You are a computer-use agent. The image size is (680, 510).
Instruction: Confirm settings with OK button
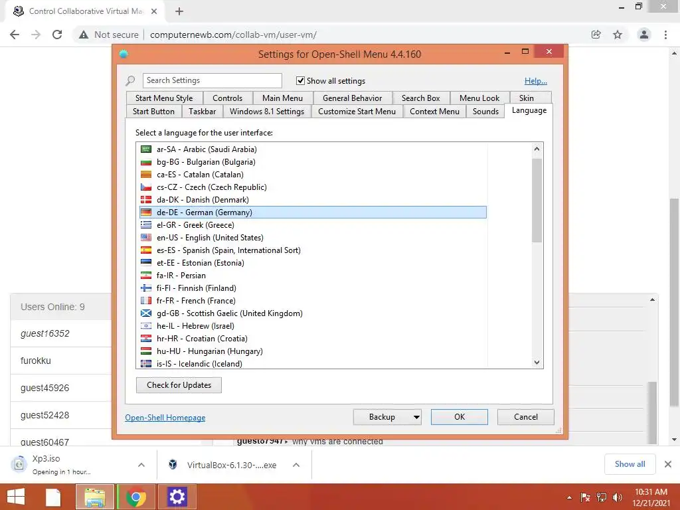pyautogui.click(x=460, y=417)
